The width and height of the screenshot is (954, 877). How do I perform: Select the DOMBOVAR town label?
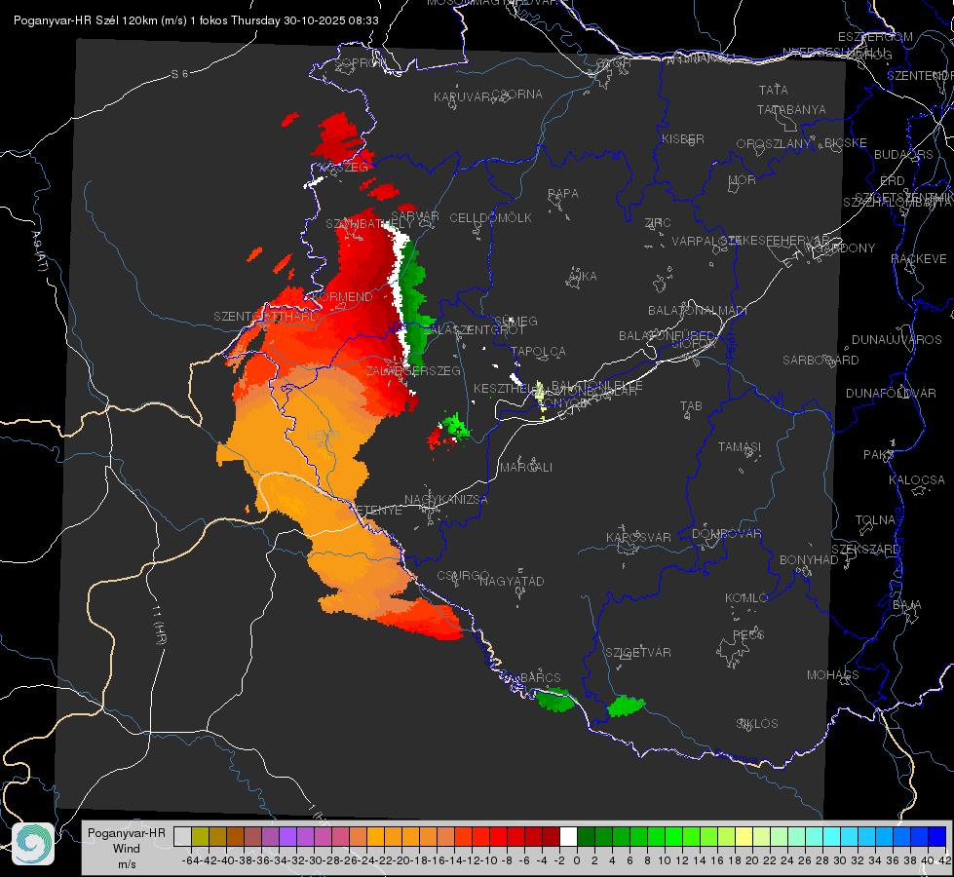point(726,533)
